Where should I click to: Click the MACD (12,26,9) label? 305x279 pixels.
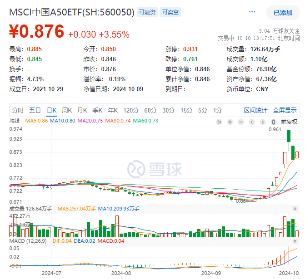click(x=28, y=241)
